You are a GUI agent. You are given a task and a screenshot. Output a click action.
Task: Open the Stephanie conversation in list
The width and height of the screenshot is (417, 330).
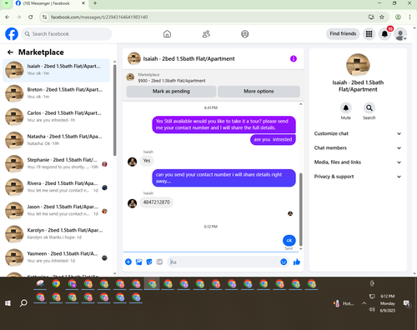point(56,164)
